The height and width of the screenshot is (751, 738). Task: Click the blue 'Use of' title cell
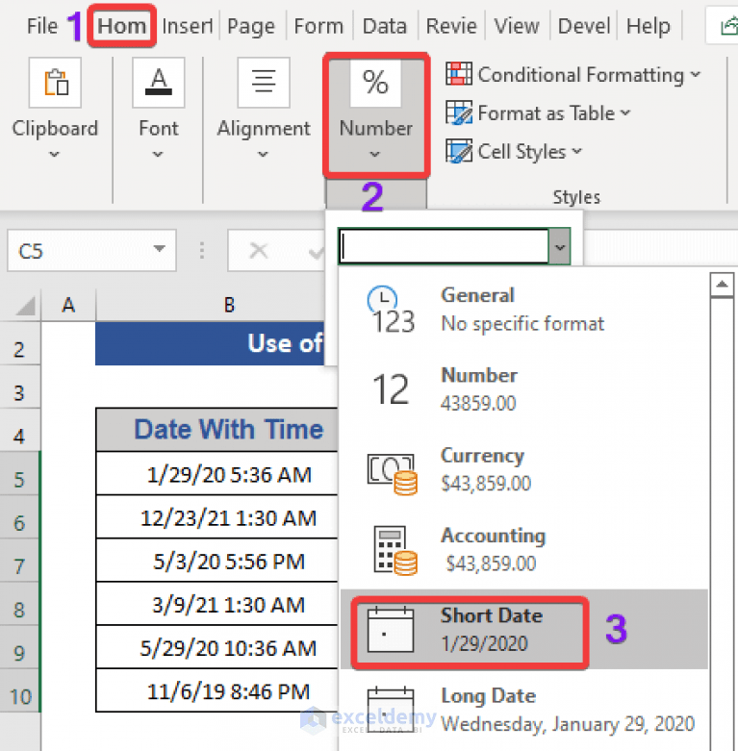click(210, 343)
